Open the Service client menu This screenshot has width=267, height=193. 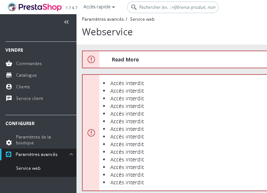click(x=30, y=98)
